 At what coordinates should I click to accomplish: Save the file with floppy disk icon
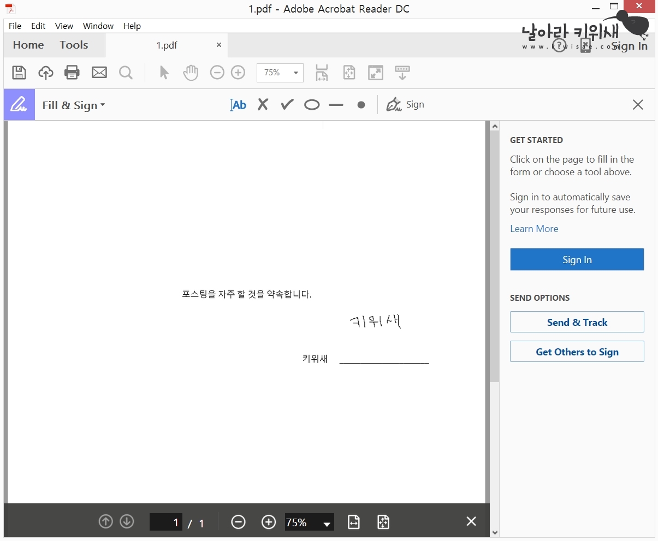(19, 73)
